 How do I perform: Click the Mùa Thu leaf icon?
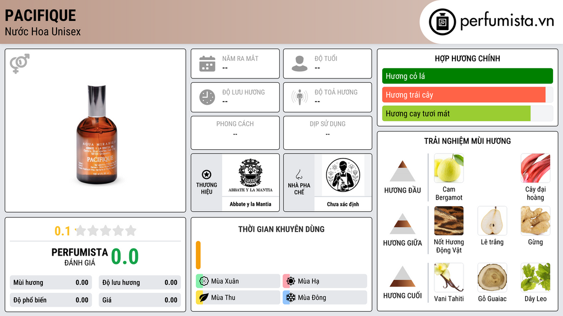pyautogui.click(x=204, y=297)
